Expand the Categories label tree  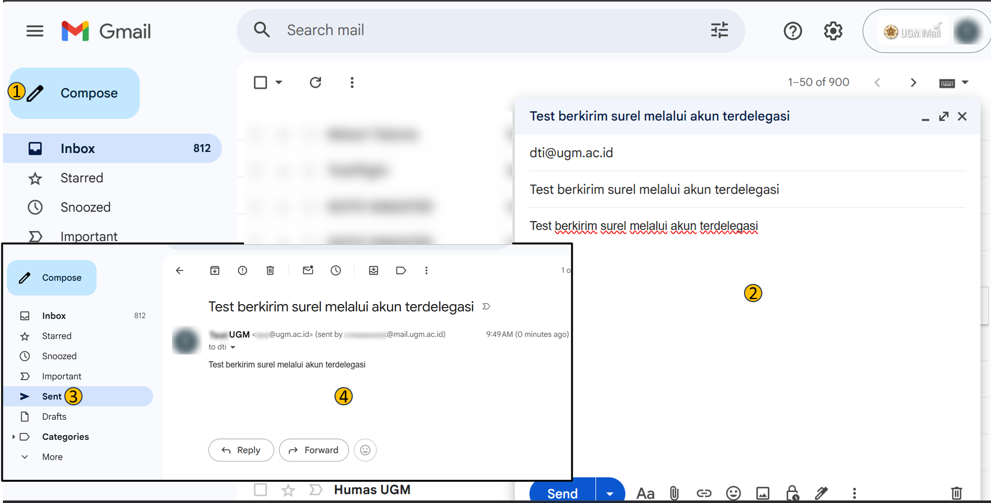[x=13, y=437]
